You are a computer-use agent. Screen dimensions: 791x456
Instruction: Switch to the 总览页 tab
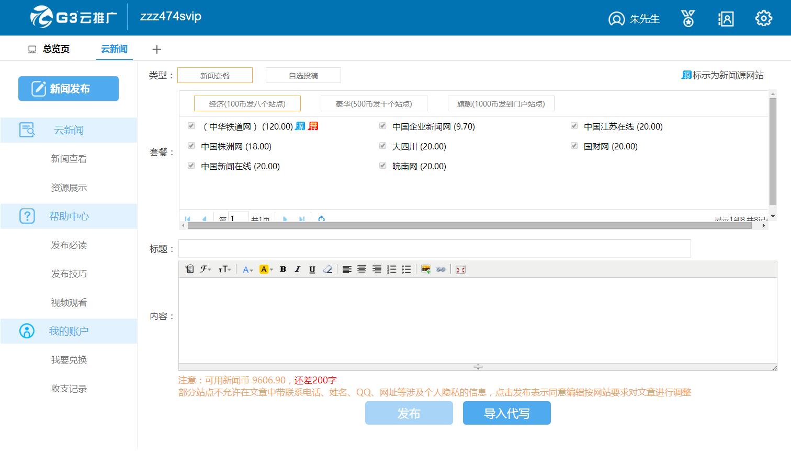[x=49, y=49]
